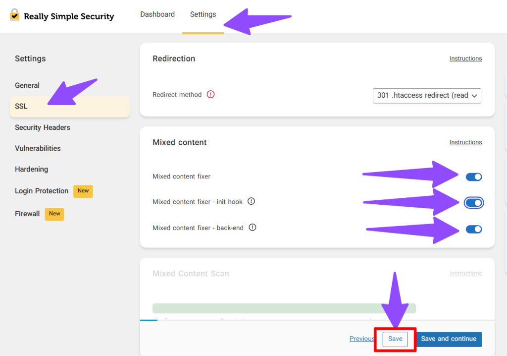
Task: Toggle Mixed content fixer - init hook switch
Action: click(474, 203)
